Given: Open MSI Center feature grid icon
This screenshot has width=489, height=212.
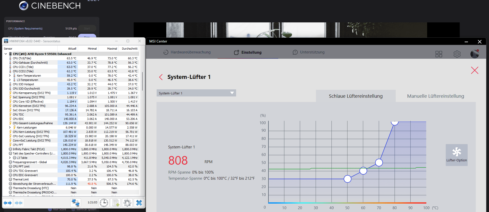Looking at the screenshot, I should 439,54.
